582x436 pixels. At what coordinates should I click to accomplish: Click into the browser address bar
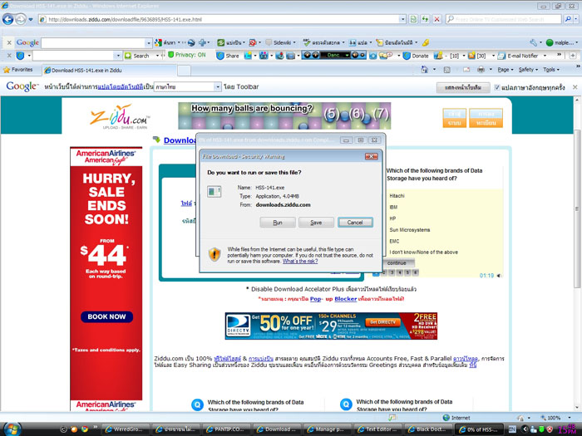[x=222, y=19]
